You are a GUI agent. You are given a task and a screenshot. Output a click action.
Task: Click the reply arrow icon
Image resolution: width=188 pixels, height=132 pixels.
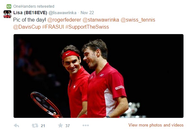pyautogui.click(x=17, y=126)
